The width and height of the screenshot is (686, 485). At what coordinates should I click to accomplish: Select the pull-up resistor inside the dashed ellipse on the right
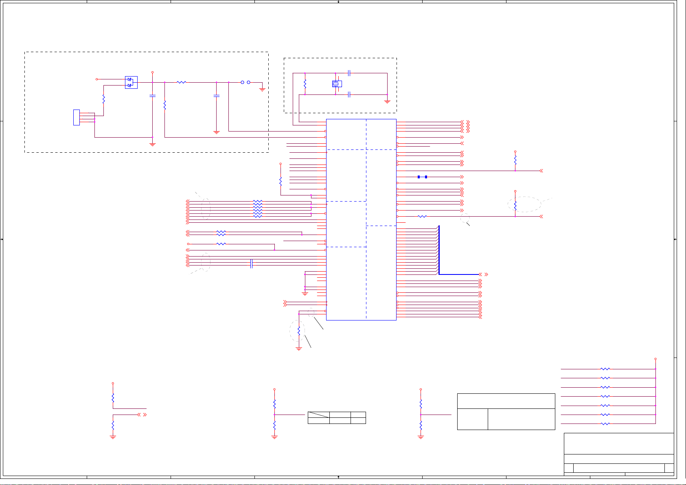[515, 205]
